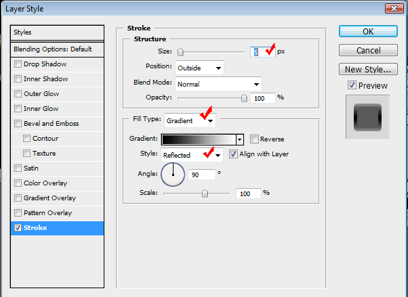Uncheck the Stroke checkbox

18,228
